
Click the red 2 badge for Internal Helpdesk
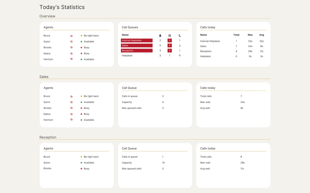[169, 40]
